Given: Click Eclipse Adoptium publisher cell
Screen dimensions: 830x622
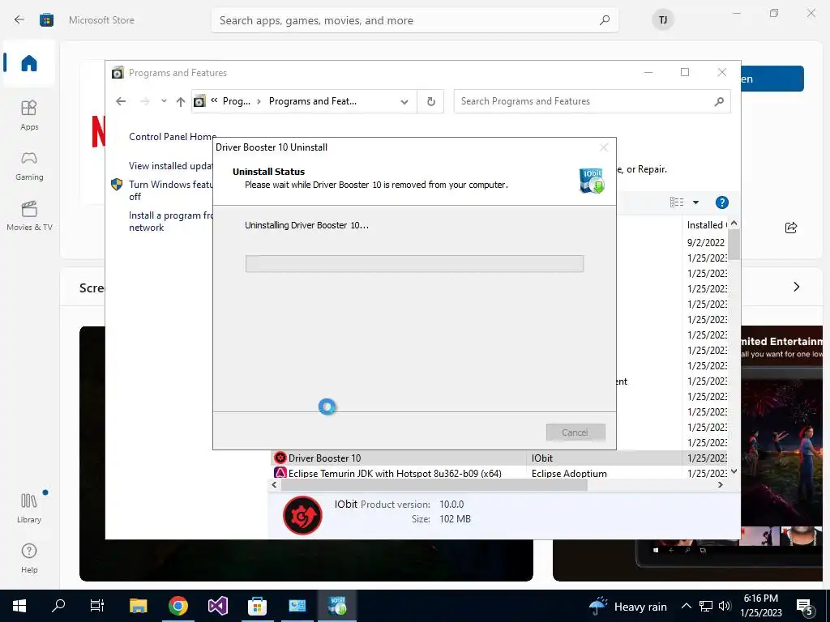Looking at the screenshot, I should [x=569, y=473].
